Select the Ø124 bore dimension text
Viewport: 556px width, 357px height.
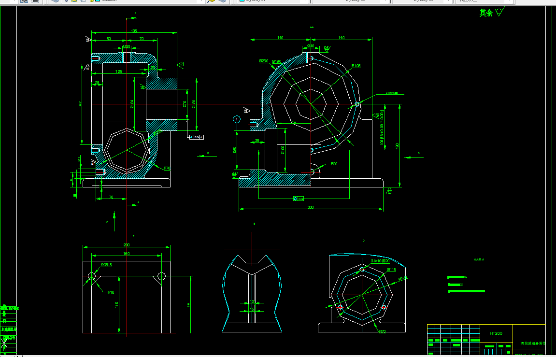[132, 104]
